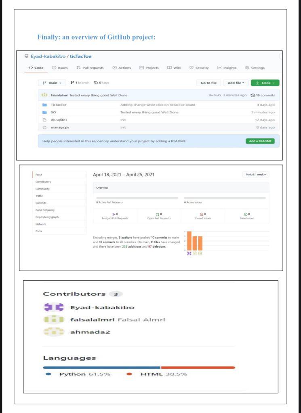
Task: Open the Issues tab
Action: tap(60, 68)
